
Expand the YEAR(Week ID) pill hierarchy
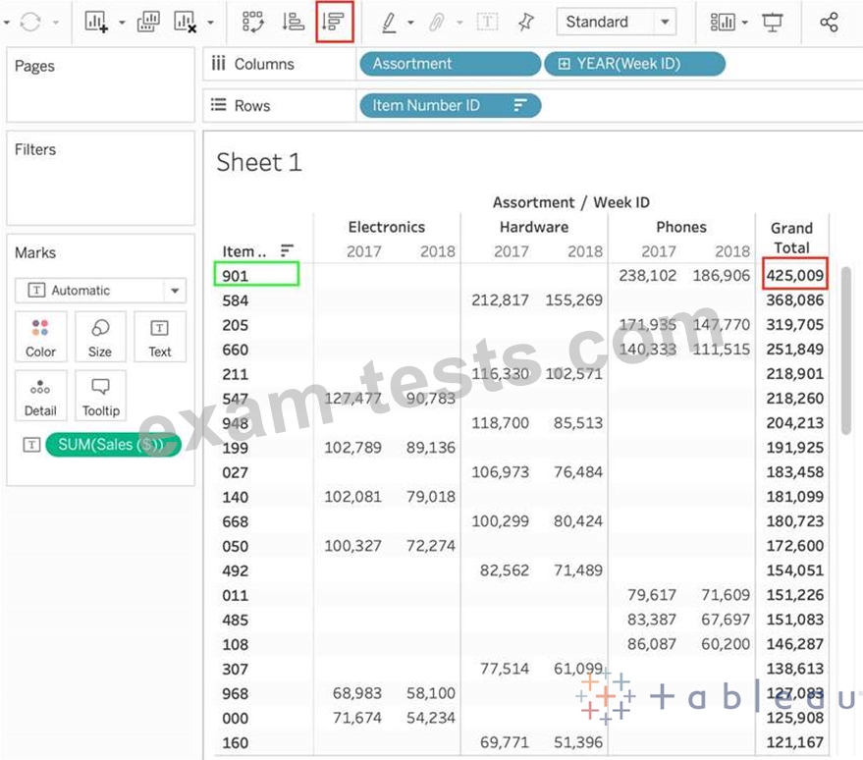coord(564,64)
